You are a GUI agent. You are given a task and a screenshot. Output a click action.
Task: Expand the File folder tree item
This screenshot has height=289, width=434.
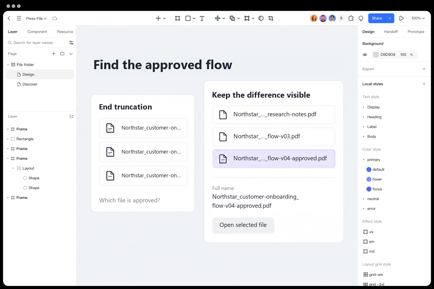coord(8,65)
